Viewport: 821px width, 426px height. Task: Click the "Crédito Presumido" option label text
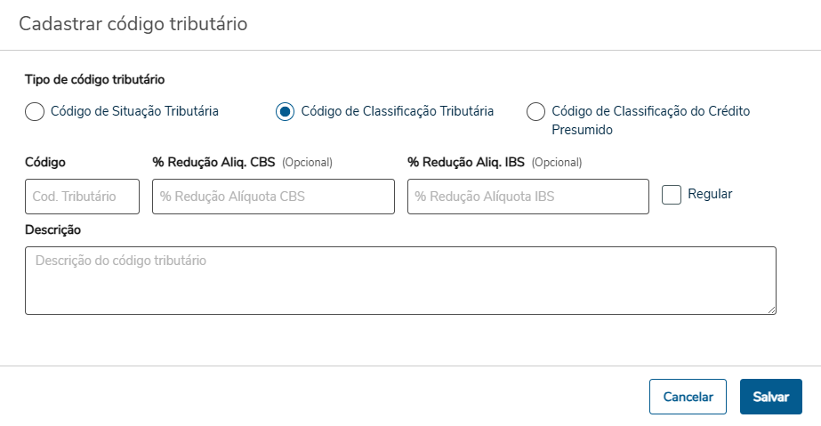(650, 120)
